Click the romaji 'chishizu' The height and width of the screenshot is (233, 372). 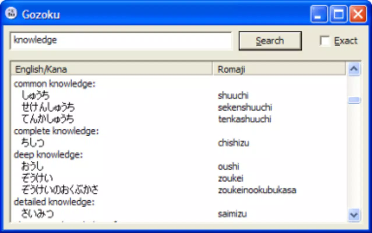pos(233,143)
